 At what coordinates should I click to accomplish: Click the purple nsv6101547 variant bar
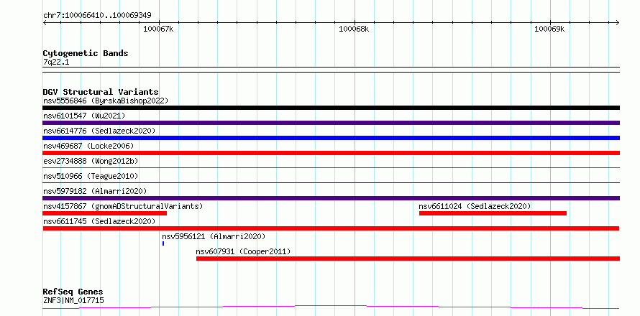tap(331, 123)
